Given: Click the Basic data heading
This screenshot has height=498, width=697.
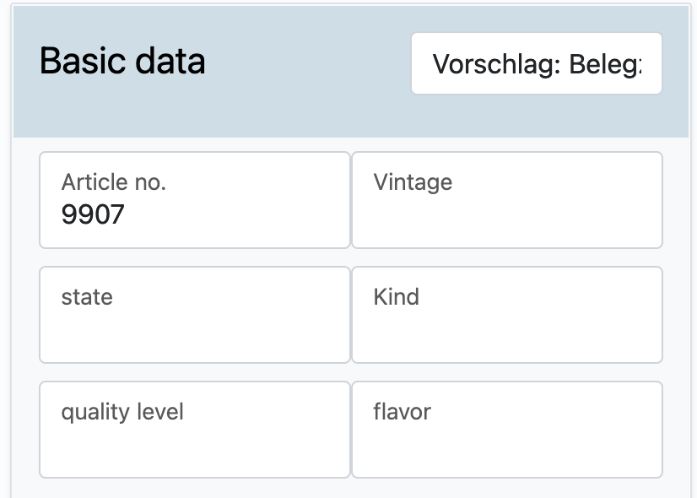Looking at the screenshot, I should [x=122, y=62].
